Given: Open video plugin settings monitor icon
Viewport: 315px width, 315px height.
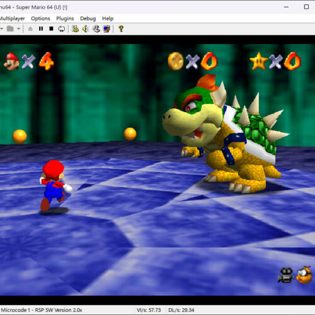Looking at the screenshot, I should [x=106, y=29].
